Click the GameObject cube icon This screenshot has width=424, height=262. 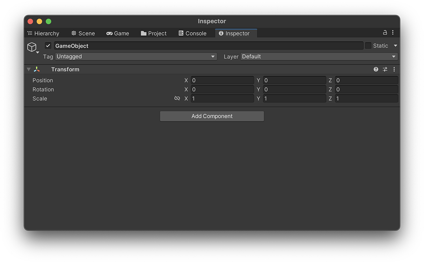tap(32, 47)
